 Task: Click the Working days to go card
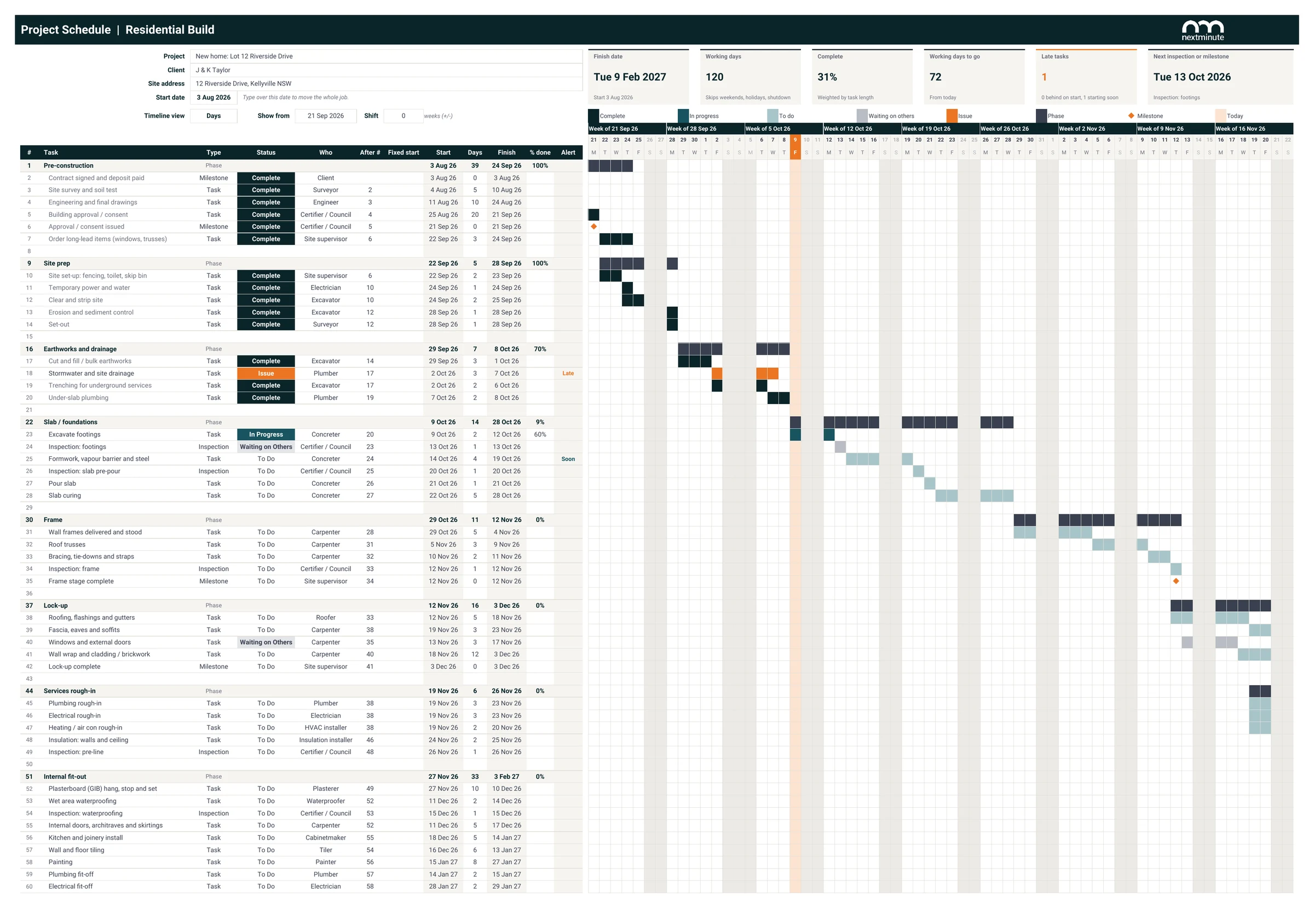pos(974,77)
